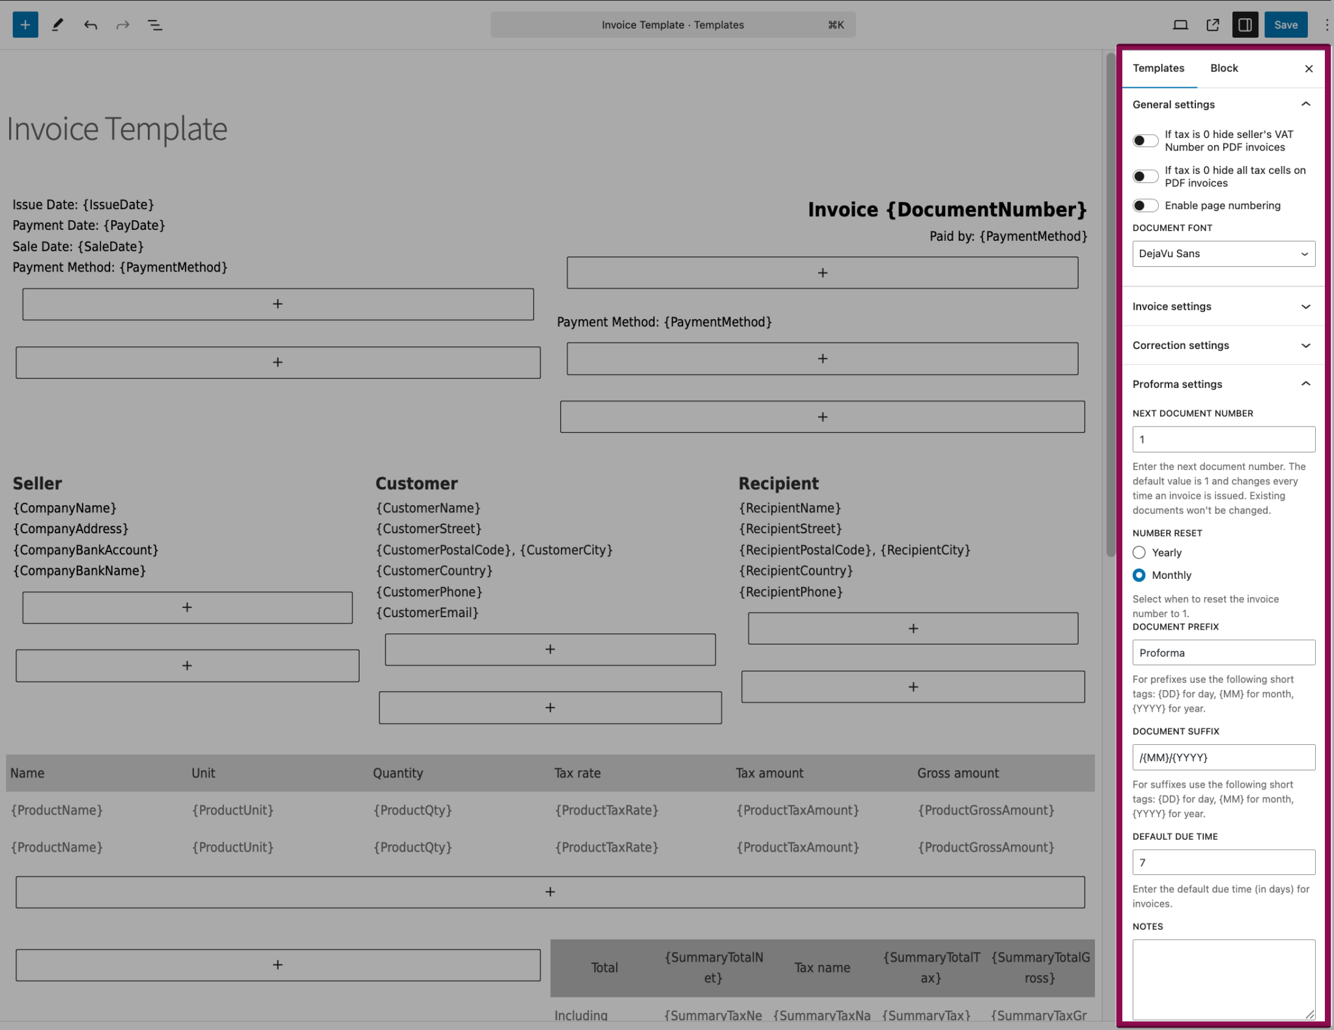Open the block inserter
1334x1030 pixels.
pyautogui.click(x=25, y=25)
